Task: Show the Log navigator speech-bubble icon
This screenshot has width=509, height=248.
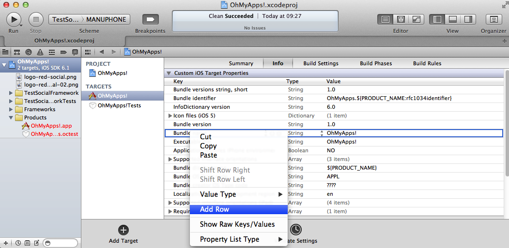Action: tap(75, 52)
